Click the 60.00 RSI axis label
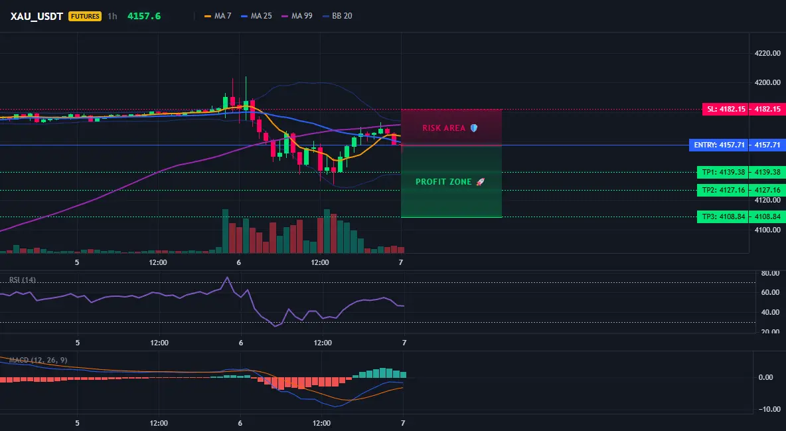This screenshot has height=431, width=786. [770, 292]
